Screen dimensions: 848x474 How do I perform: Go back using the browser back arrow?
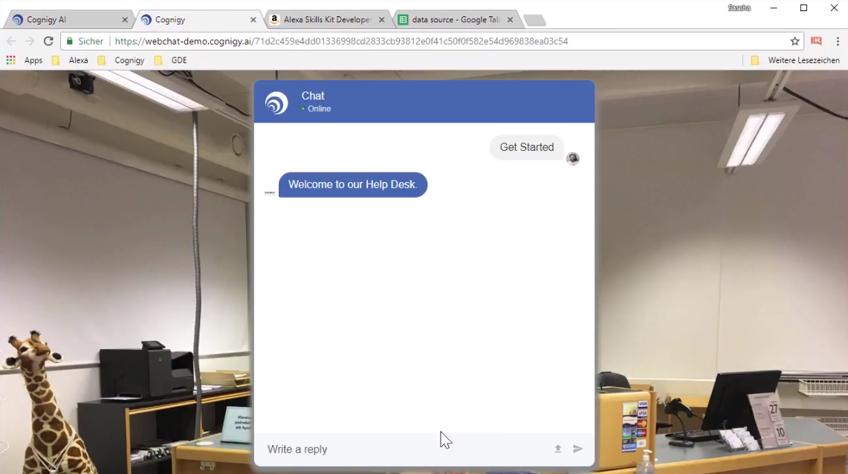[x=11, y=42]
